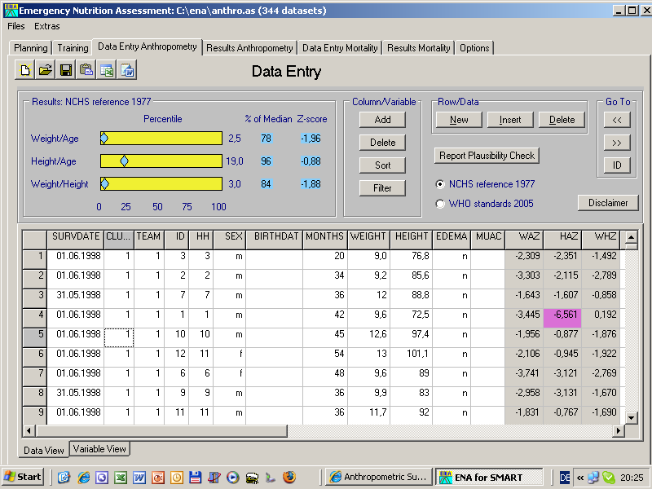This screenshot has width=652, height=489.
Task: Open a dataset with the folder icon
Action: [x=46, y=71]
